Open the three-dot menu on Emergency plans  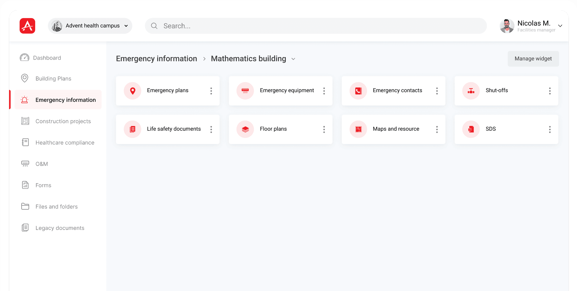[211, 91]
